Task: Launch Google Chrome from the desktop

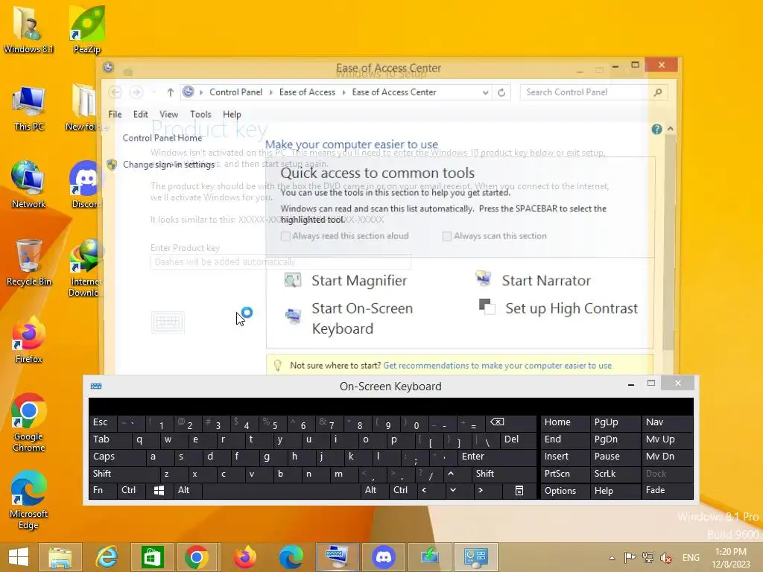Action: (x=28, y=422)
